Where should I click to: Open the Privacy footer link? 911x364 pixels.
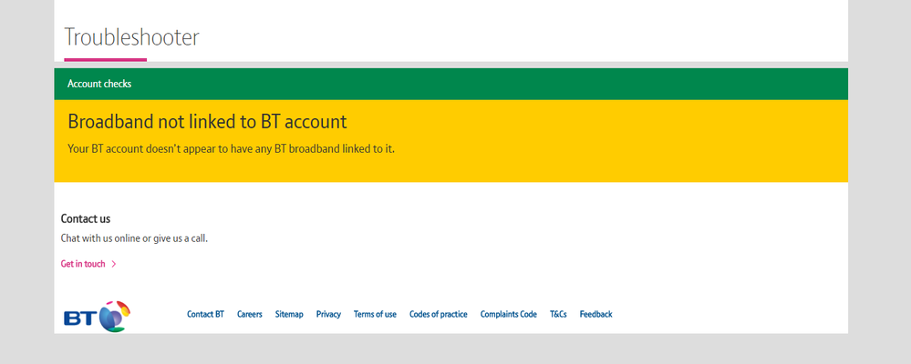tap(328, 314)
